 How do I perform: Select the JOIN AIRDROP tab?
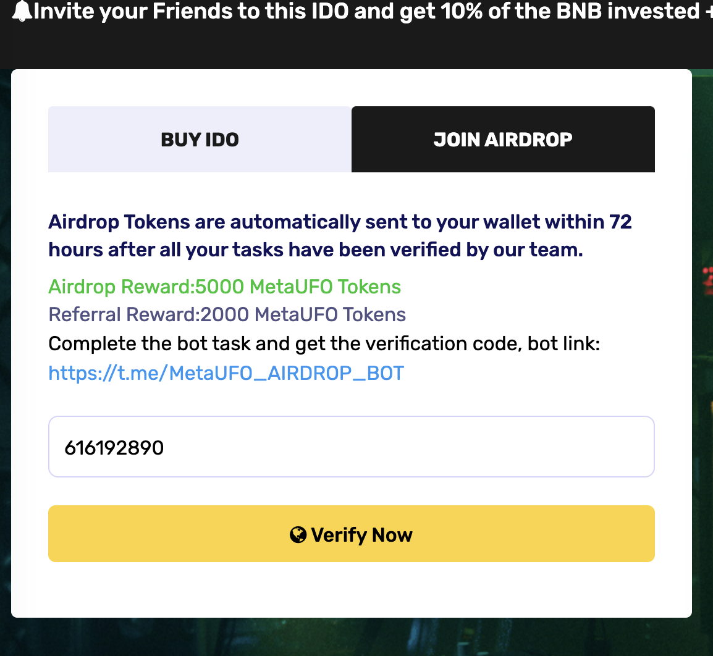click(x=503, y=140)
